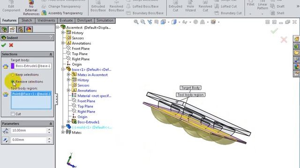Click Assembly Transparency toolbar button
This screenshot has height=168, width=300.
point(62,13)
